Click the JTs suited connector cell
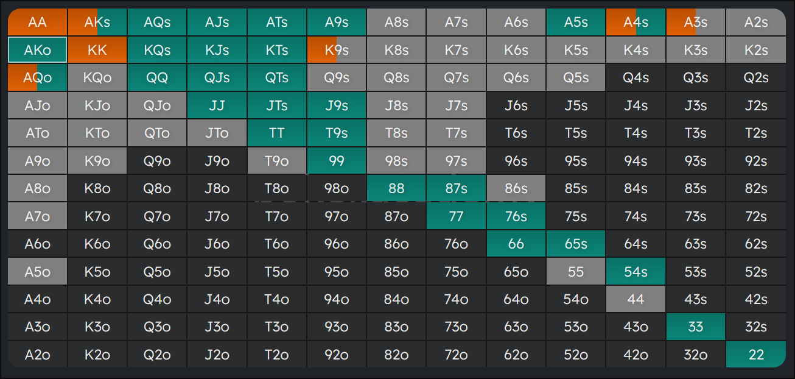 [x=277, y=105]
